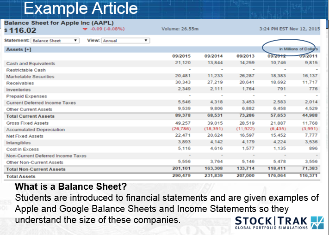Click the Other Current Assets value 4,529
The height and width of the screenshot is (235, 329).
311,108
